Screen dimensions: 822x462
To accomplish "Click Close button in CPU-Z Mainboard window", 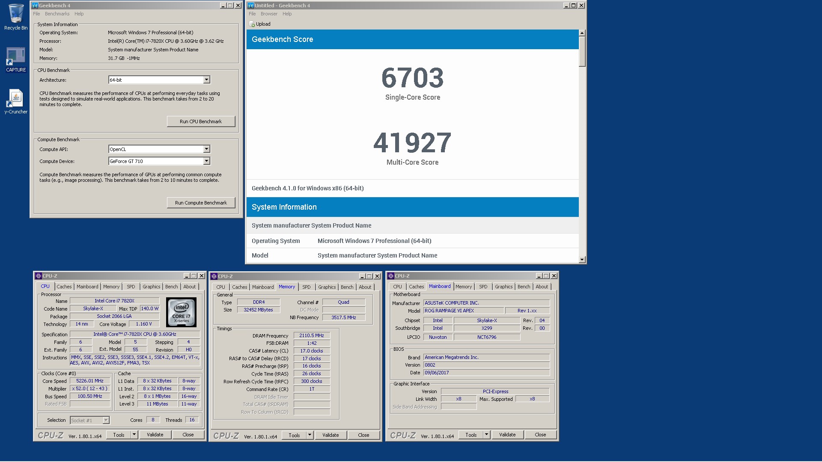I will pos(540,435).
